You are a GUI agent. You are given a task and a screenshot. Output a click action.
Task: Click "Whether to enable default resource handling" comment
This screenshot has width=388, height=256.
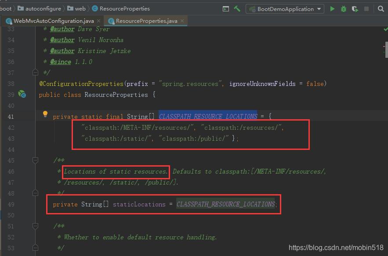click(140, 237)
